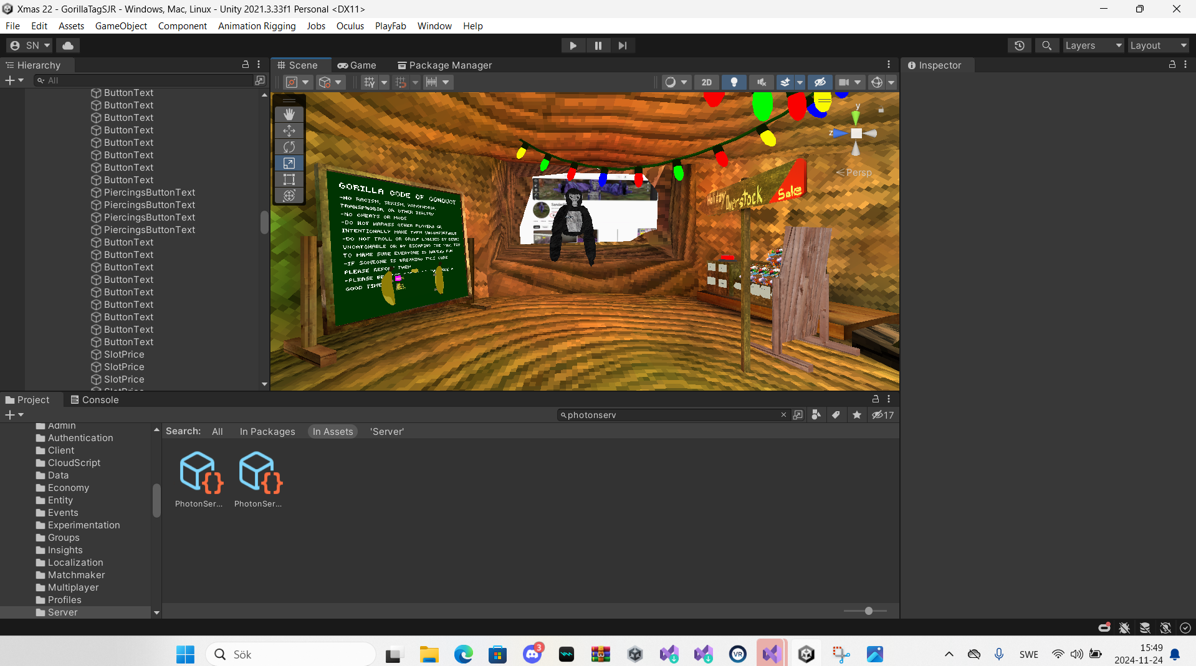This screenshot has height=666, width=1196.
Task: Switch to the Console tab
Action: coord(95,399)
